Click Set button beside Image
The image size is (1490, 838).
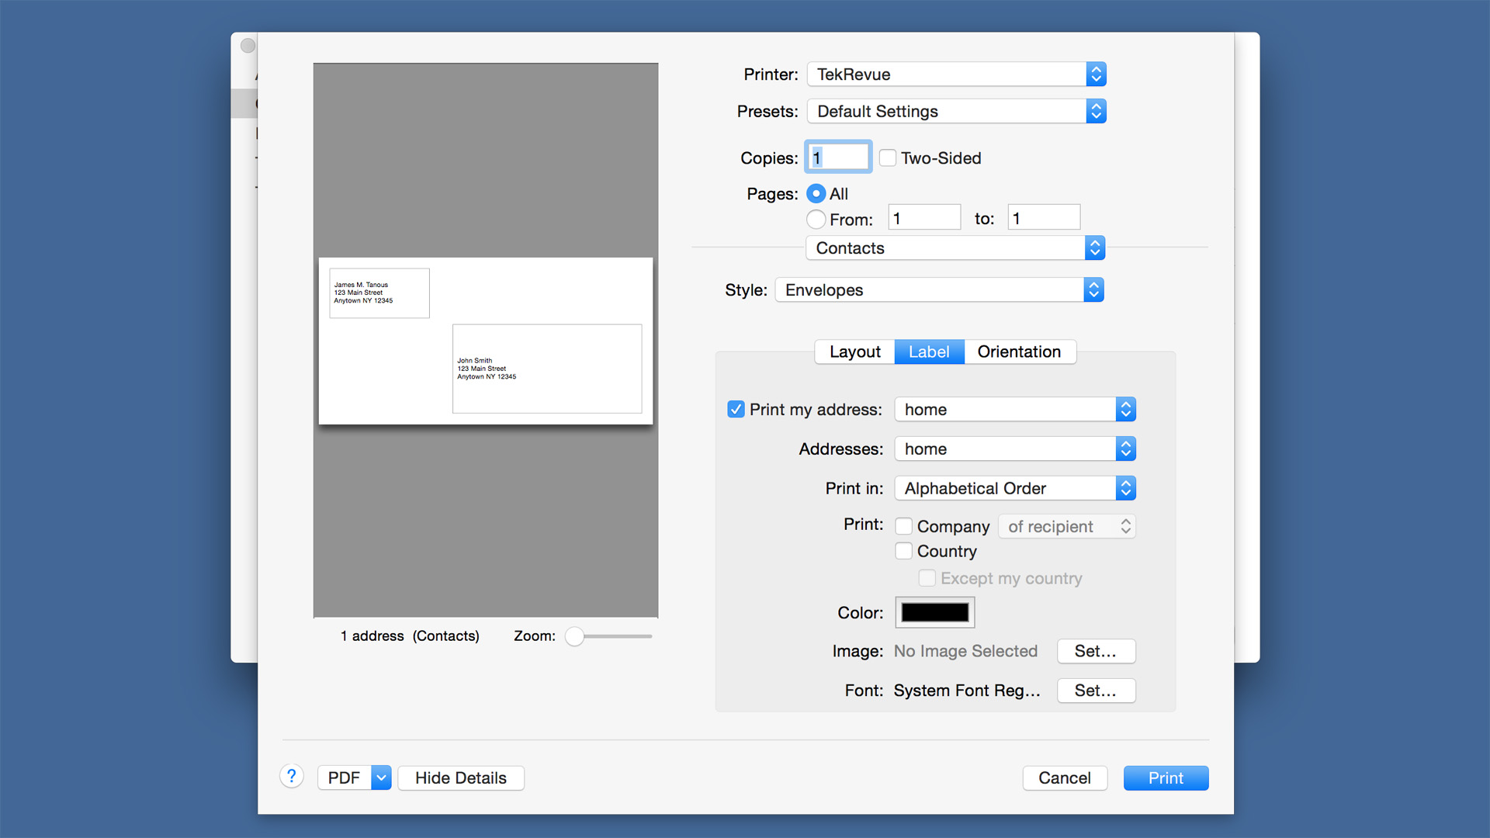point(1096,651)
